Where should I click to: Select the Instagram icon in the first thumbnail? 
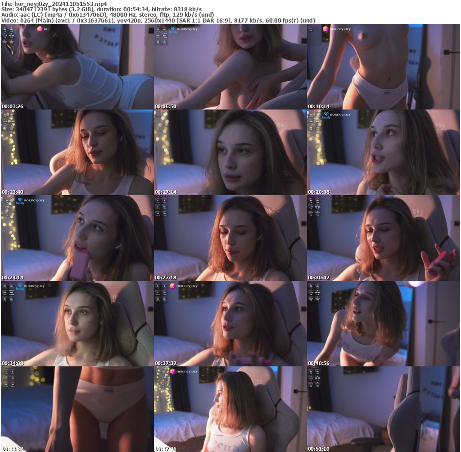40,29
